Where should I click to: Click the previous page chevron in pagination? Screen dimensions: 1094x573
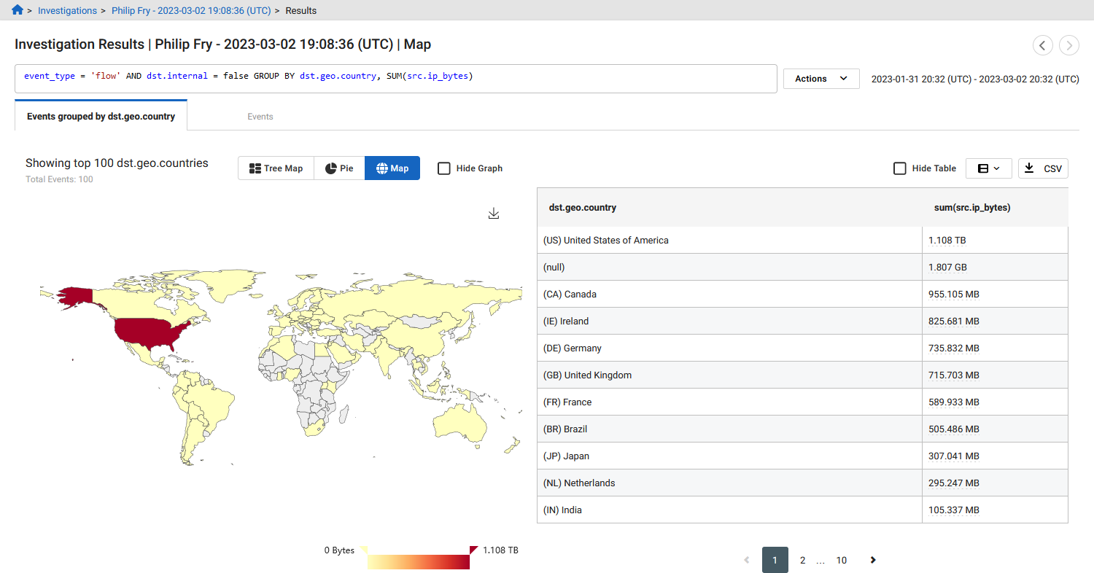(746, 560)
